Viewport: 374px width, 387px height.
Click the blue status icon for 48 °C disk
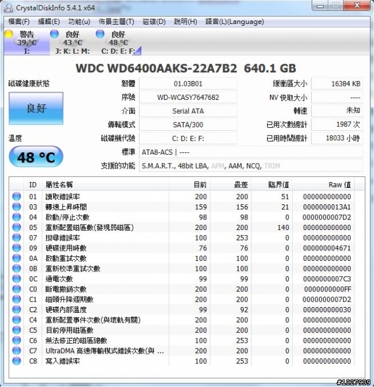coord(100,34)
